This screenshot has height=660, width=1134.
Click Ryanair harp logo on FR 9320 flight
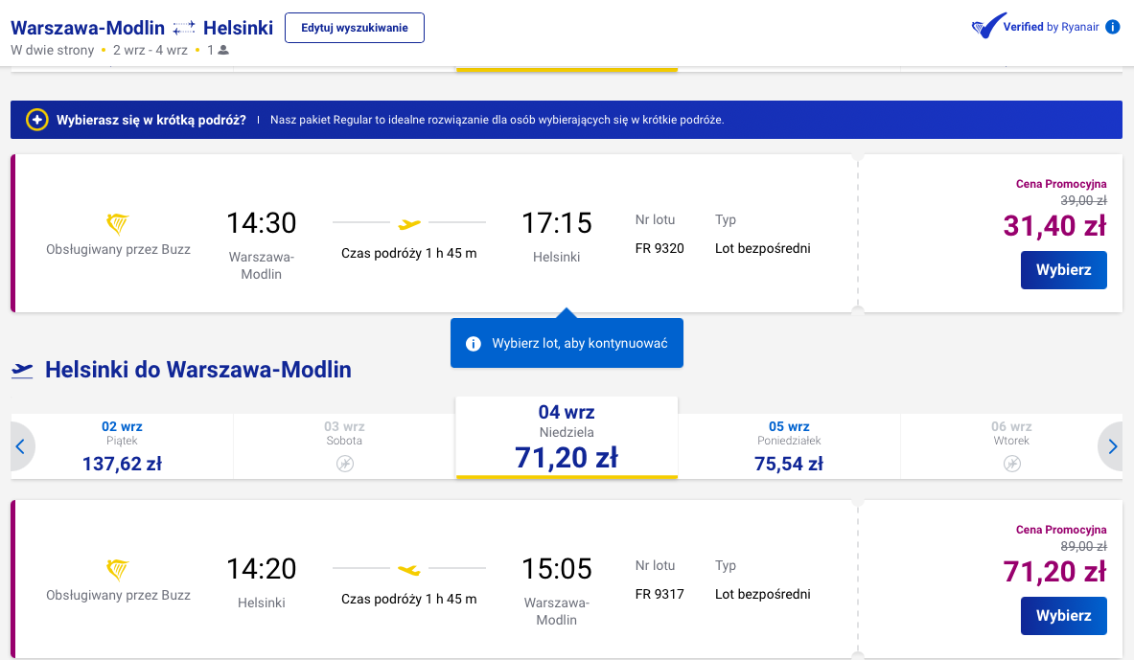click(x=117, y=224)
